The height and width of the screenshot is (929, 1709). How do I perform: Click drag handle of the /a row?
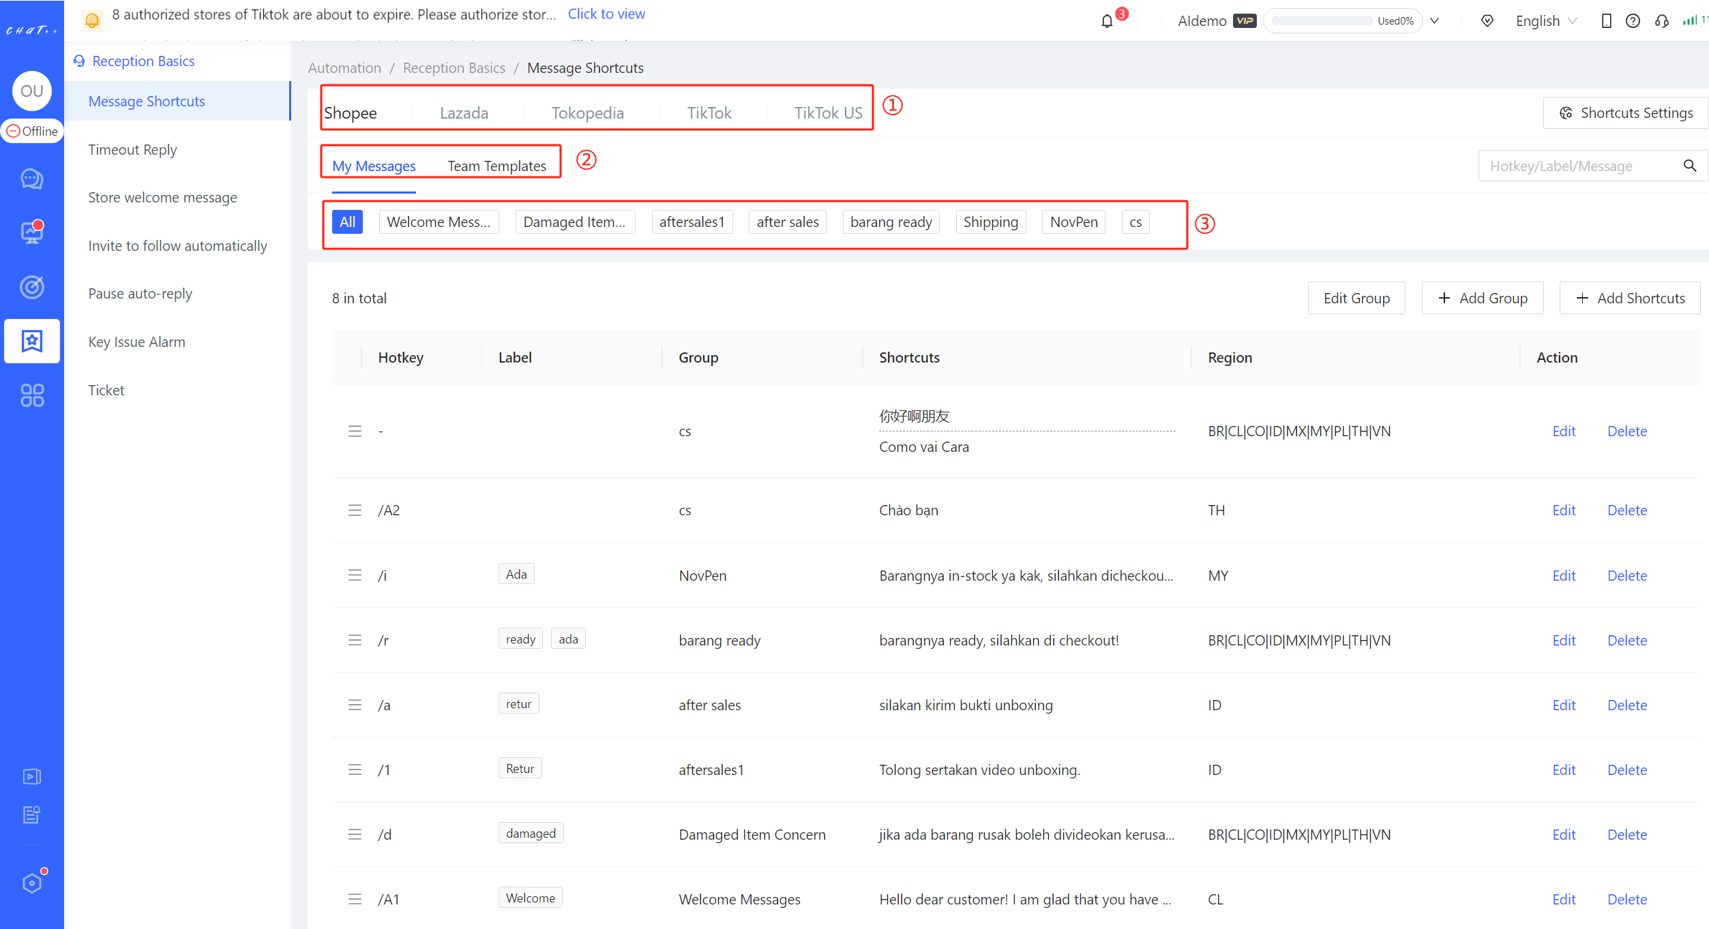[x=355, y=705]
